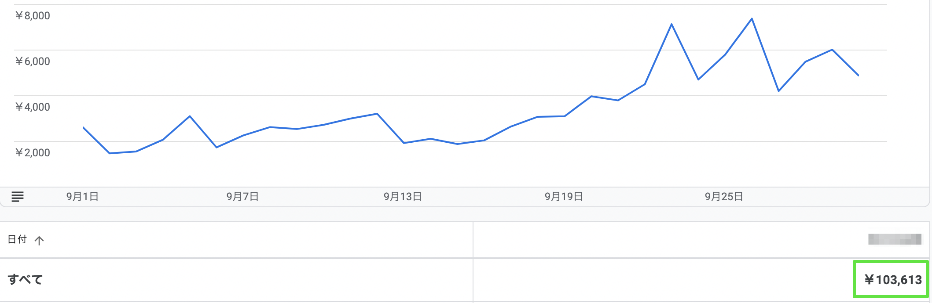Click the final right endpoint of the line

859,76
